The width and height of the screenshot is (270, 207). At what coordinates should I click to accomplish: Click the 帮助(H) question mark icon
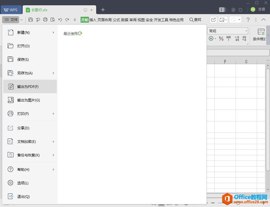tap(10, 169)
